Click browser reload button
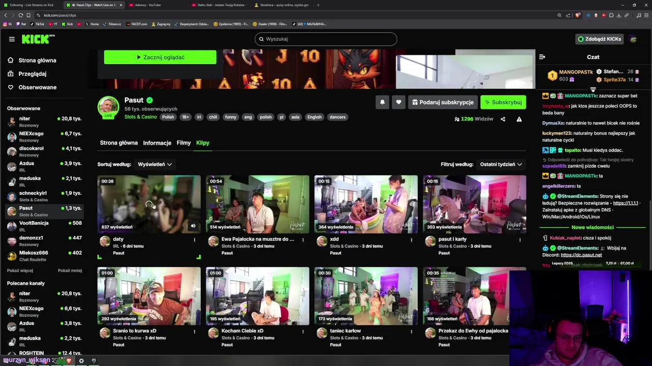The image size is (652, 366). pos(21,15)
